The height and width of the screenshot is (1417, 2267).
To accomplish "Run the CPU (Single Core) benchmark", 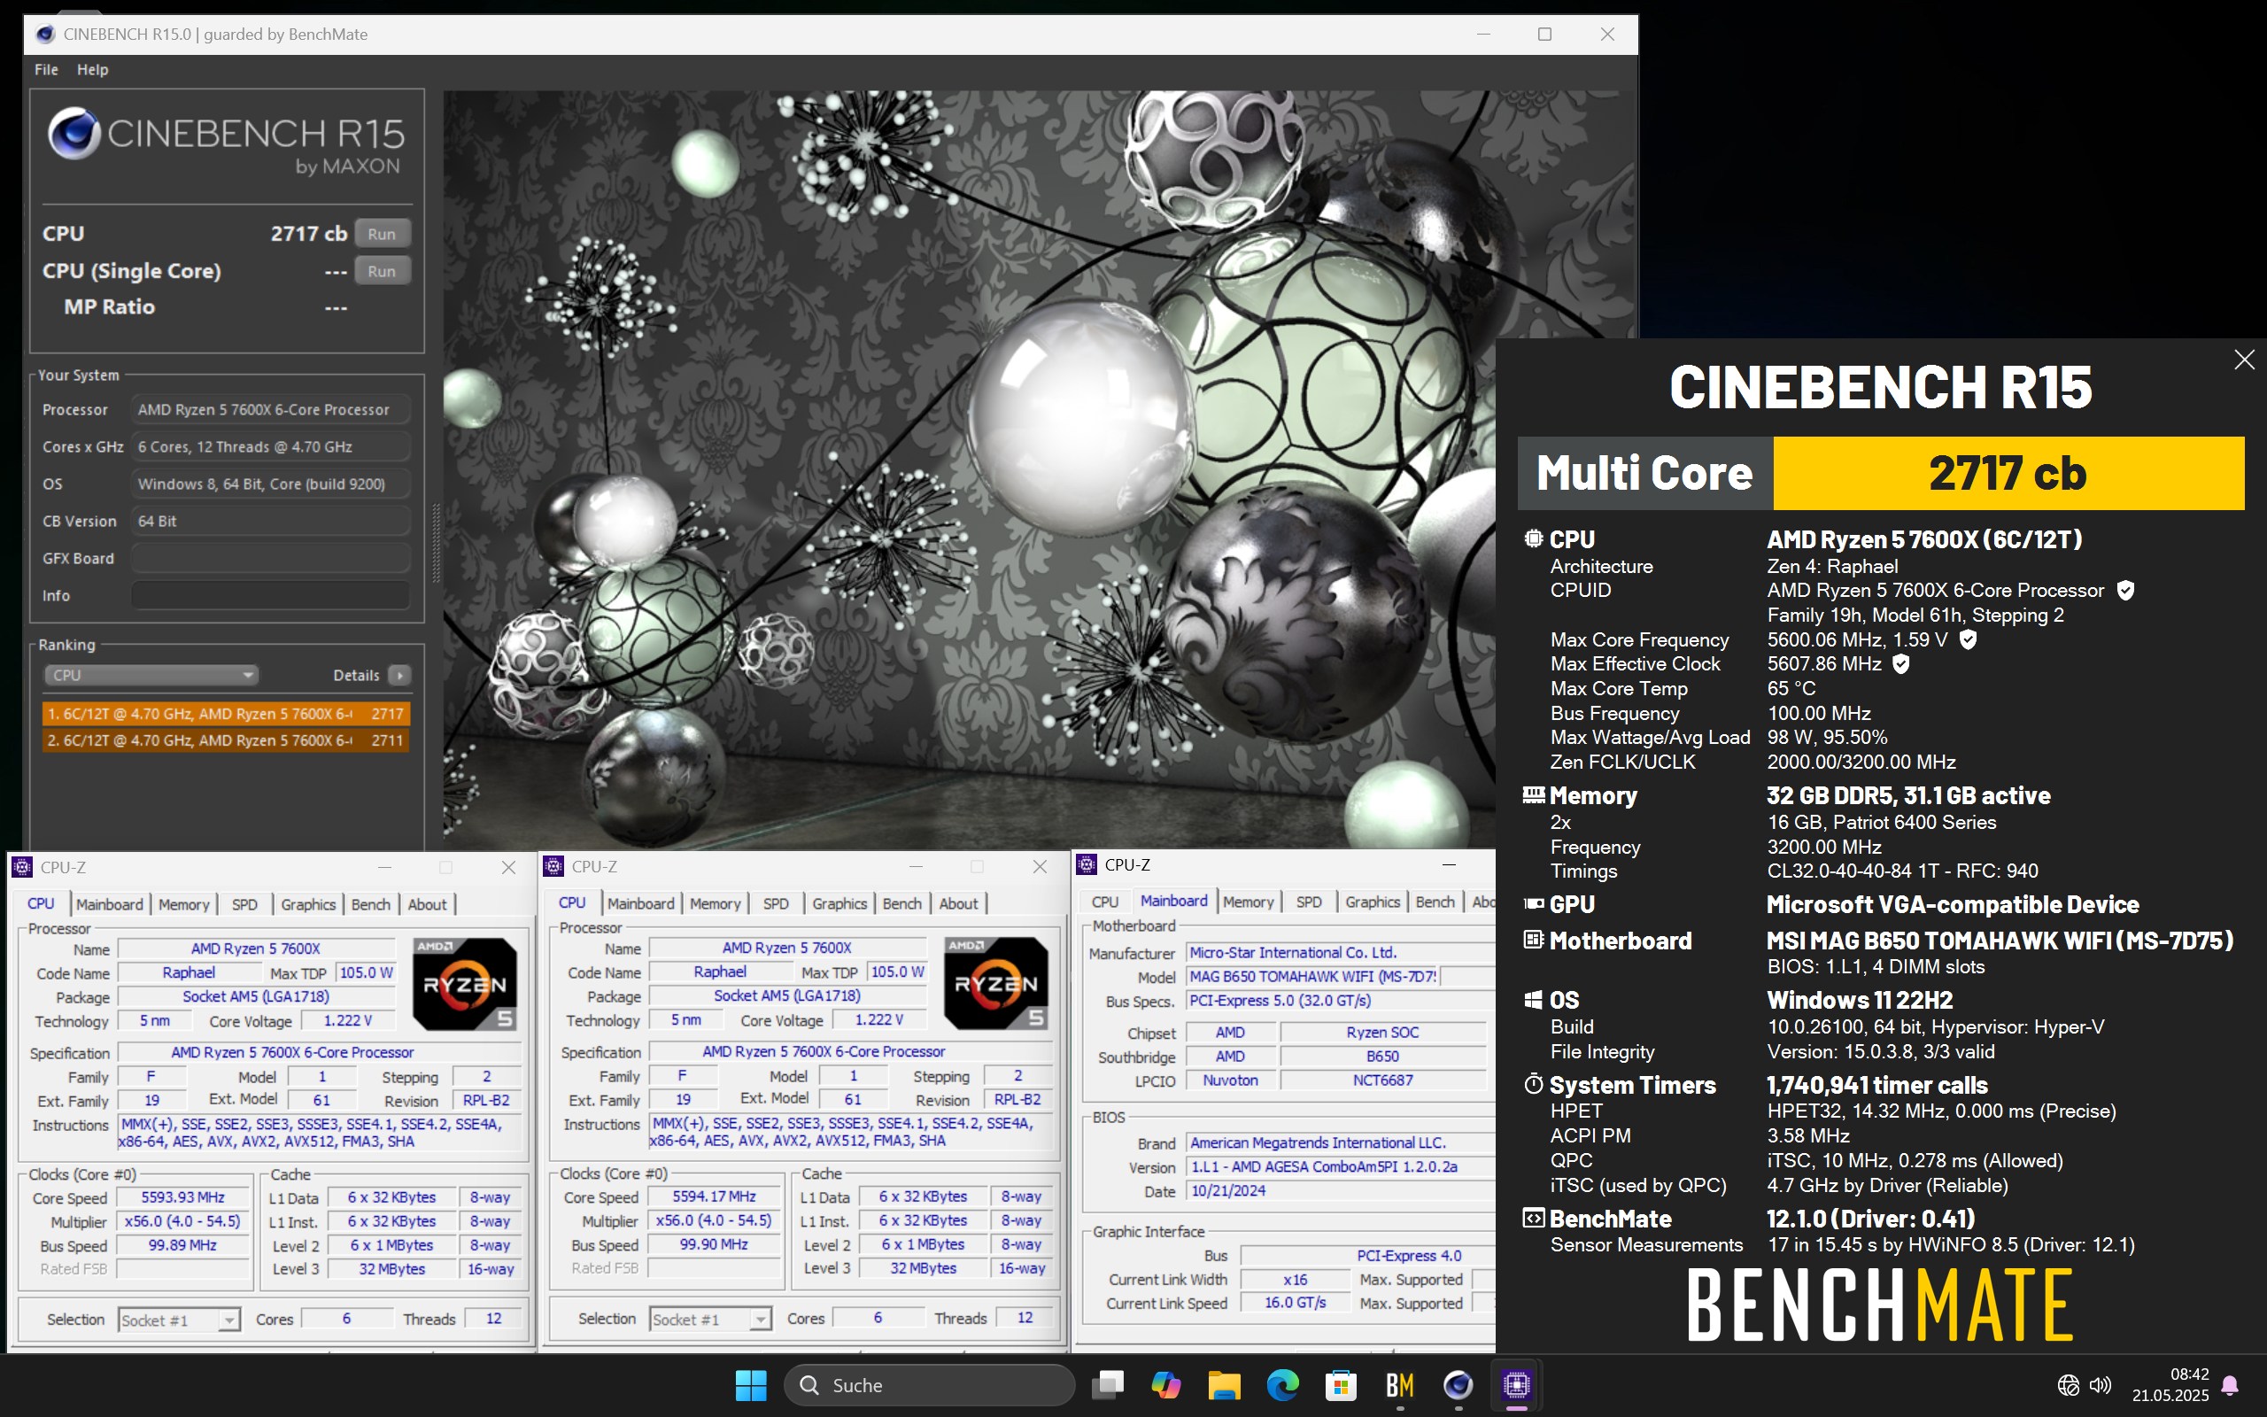I will click(x=382, y=271).
